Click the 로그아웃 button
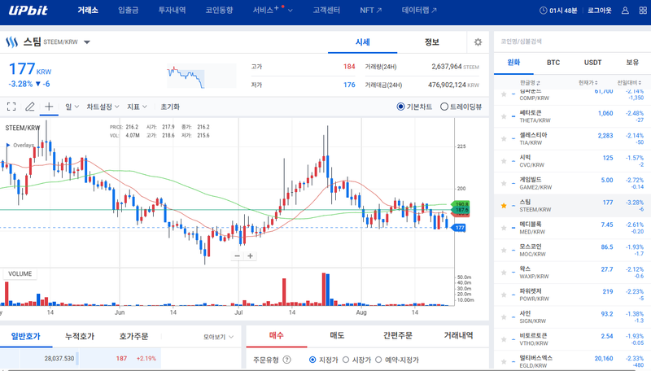The height and width of the screenshot is (371, 651). [599, 11]
